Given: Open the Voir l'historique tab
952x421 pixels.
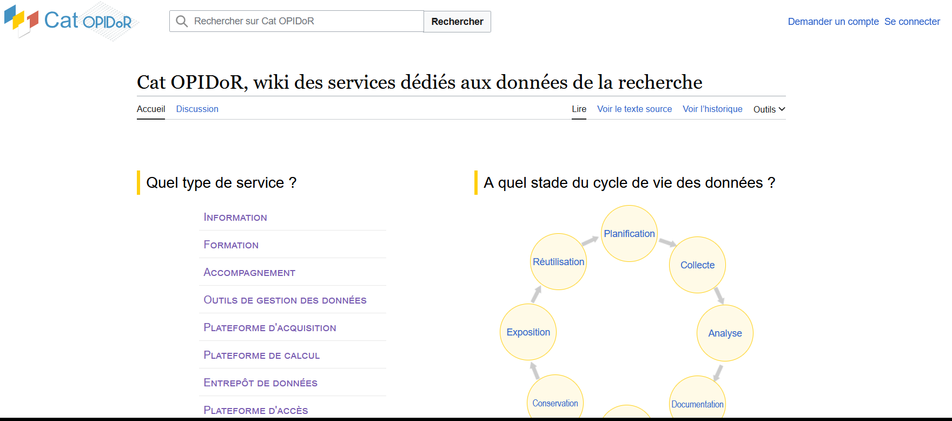Looking at the screenshot, I should click(712, 109).
